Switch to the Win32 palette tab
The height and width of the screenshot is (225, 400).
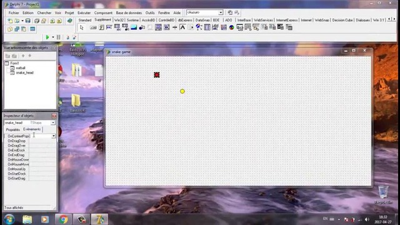[119, 20]
